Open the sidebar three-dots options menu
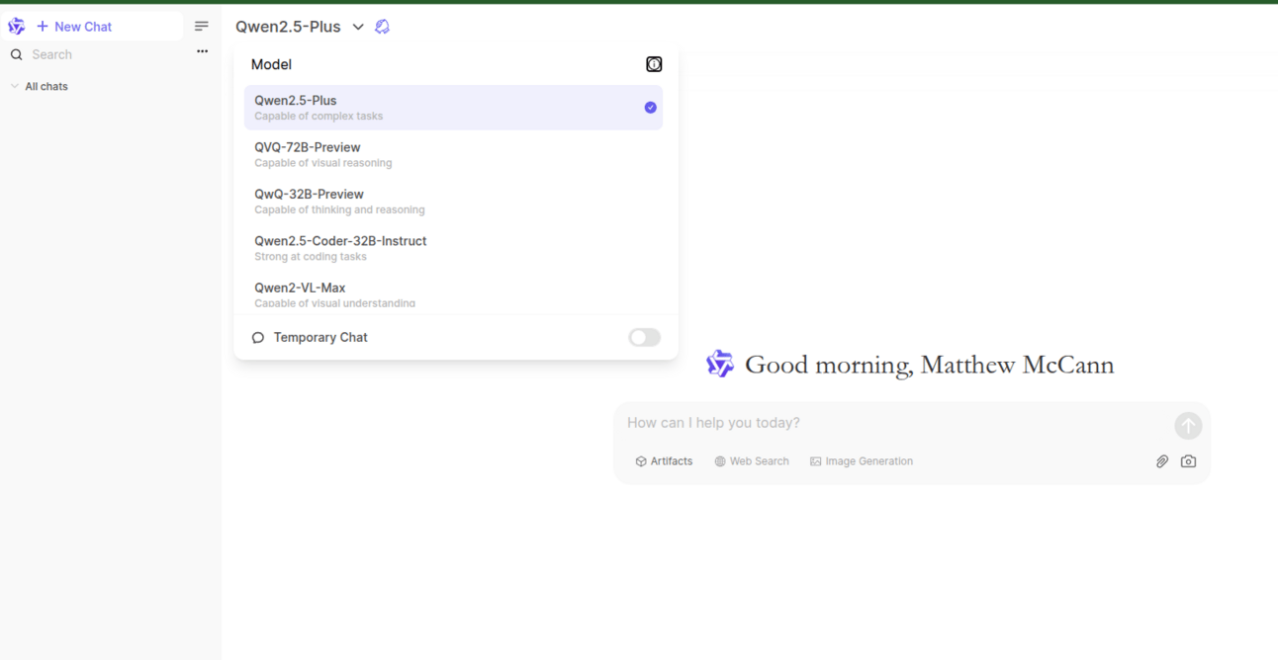Viewport: 1278px width, 660px height. 203,51
